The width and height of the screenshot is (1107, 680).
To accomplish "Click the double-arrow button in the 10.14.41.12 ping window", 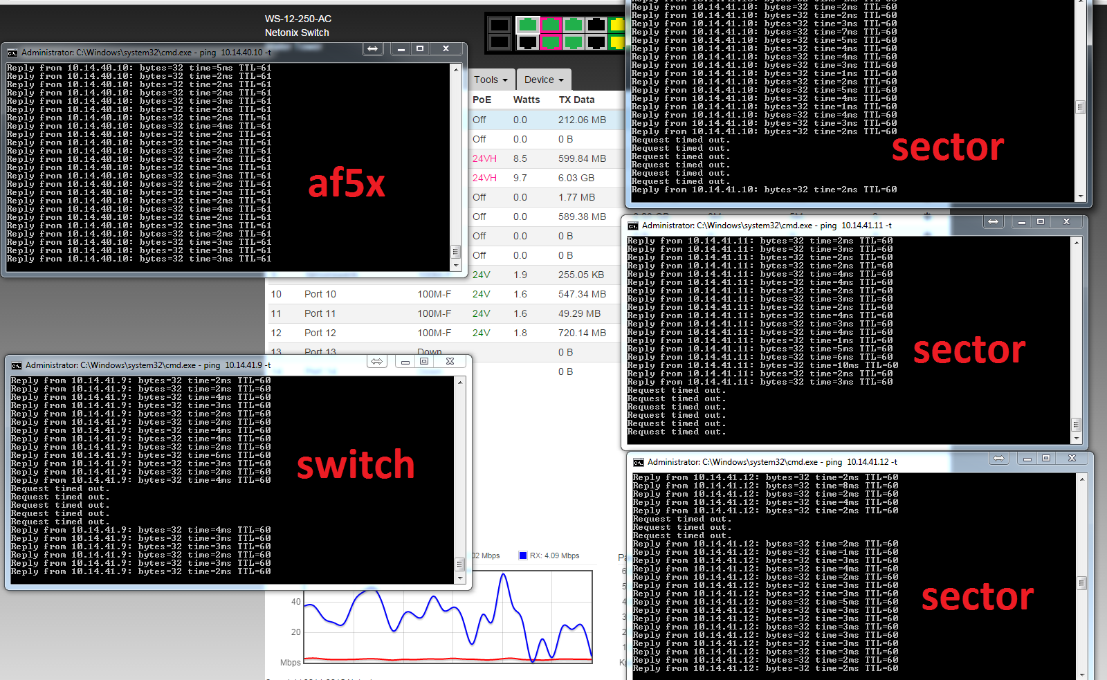I will tap(999, 459).
